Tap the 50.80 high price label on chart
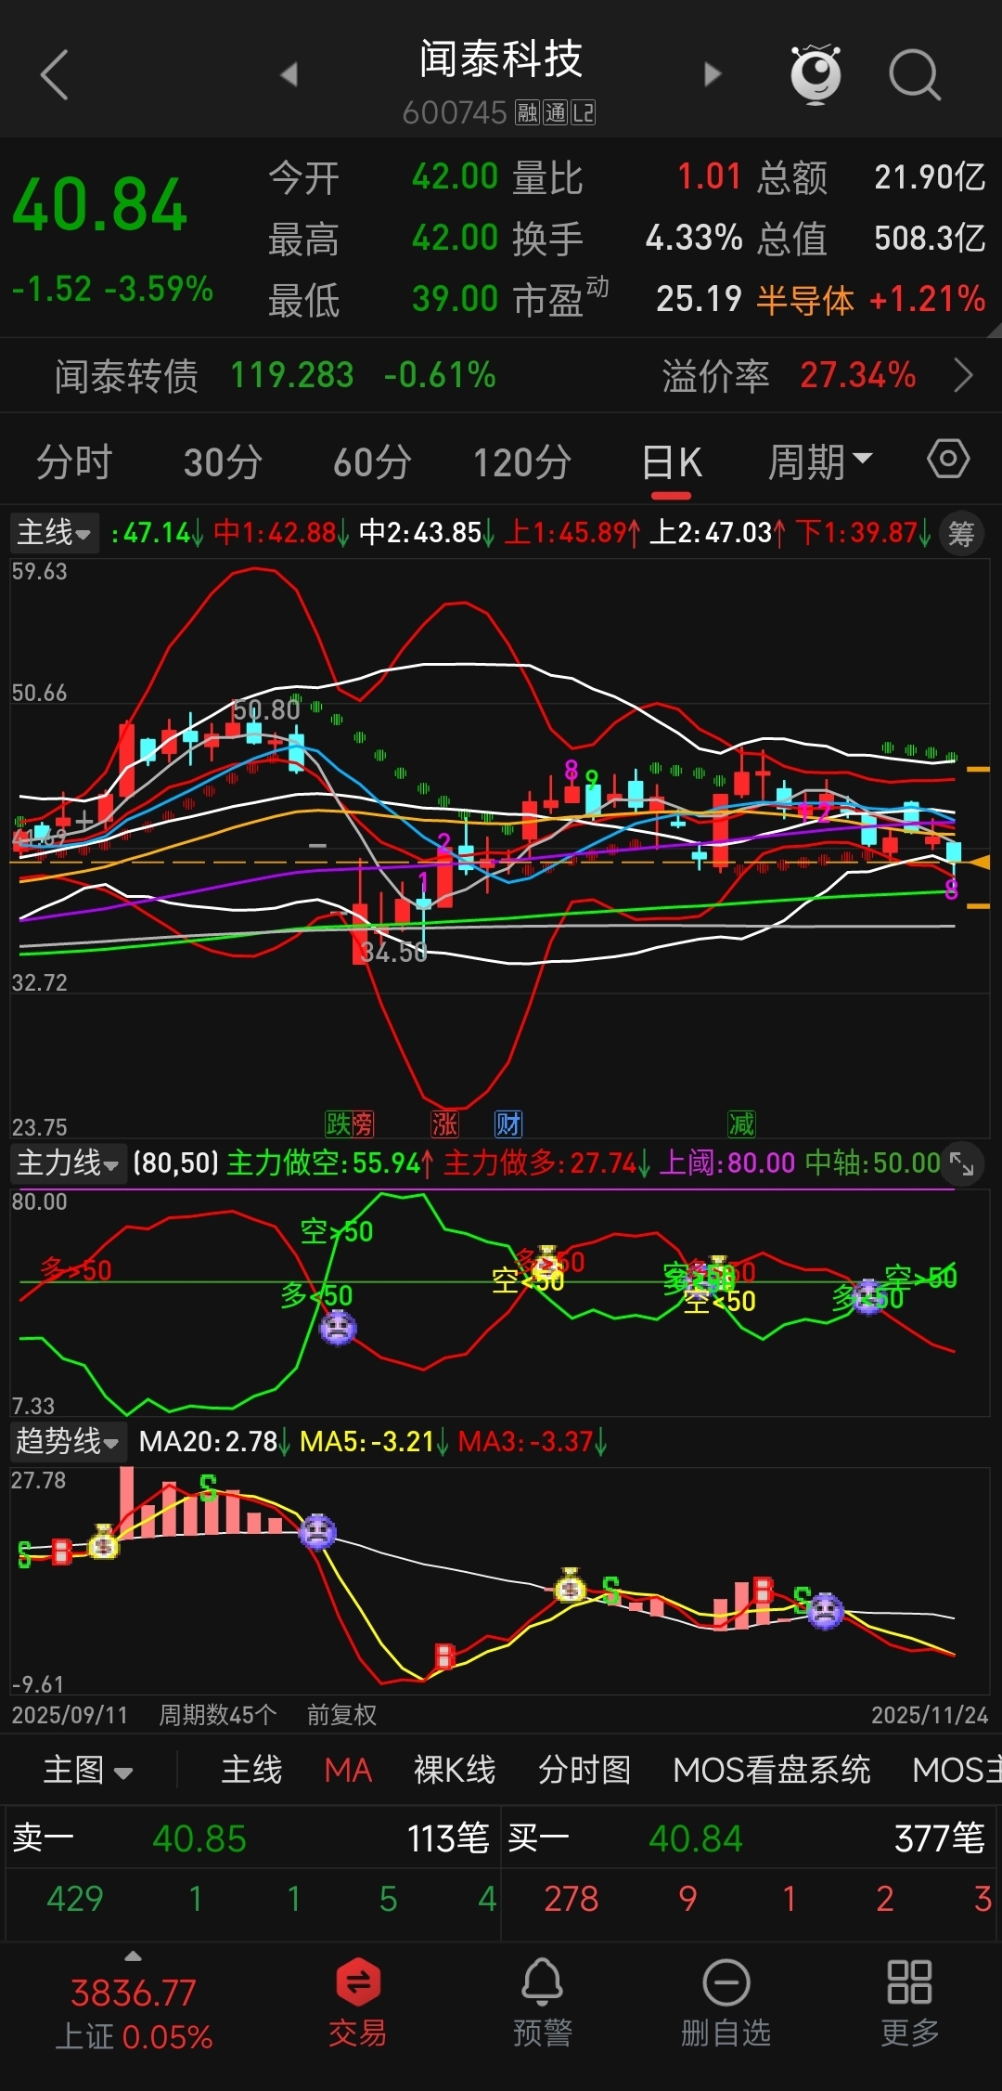 click(266, 710)
